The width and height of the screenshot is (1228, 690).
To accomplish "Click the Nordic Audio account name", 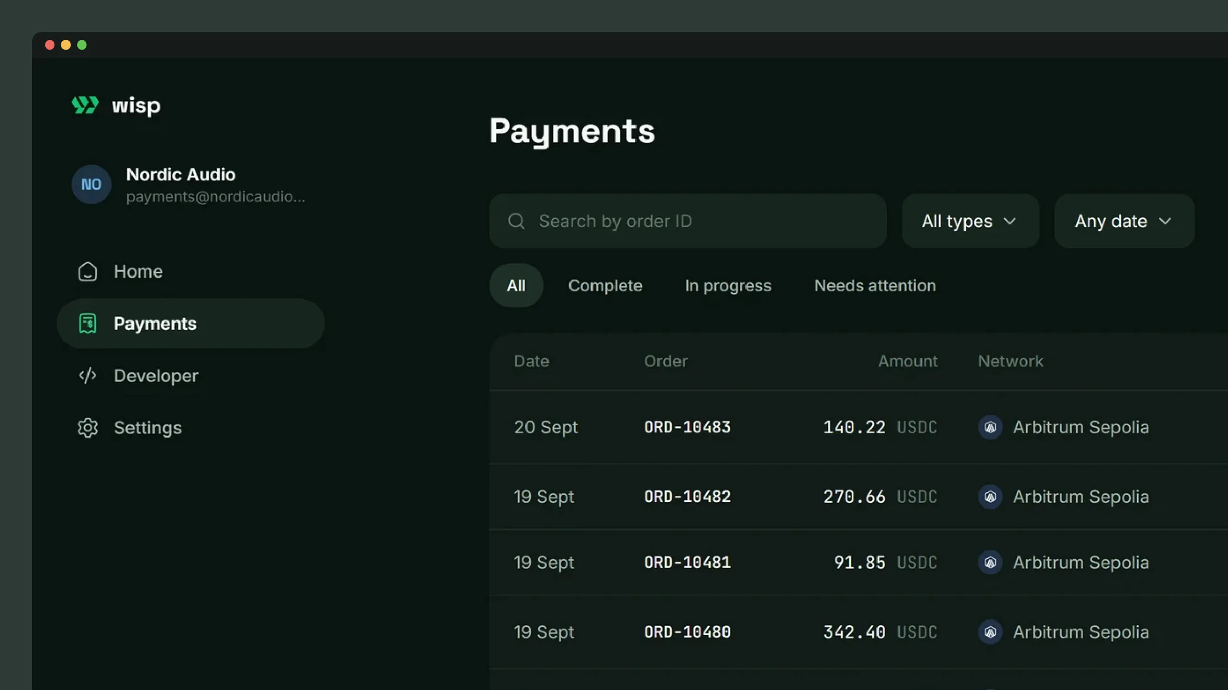I will (181, 175).
